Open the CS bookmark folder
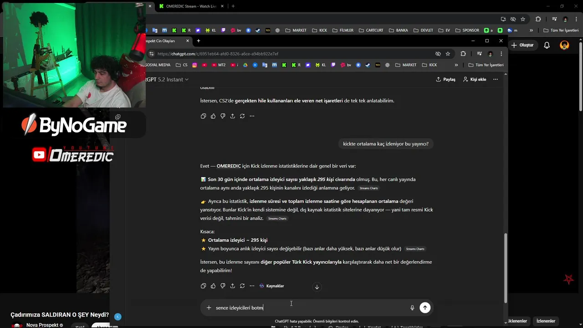Image resolution: width=583 pixels, height=328 pixels. (x=182, y=65)
